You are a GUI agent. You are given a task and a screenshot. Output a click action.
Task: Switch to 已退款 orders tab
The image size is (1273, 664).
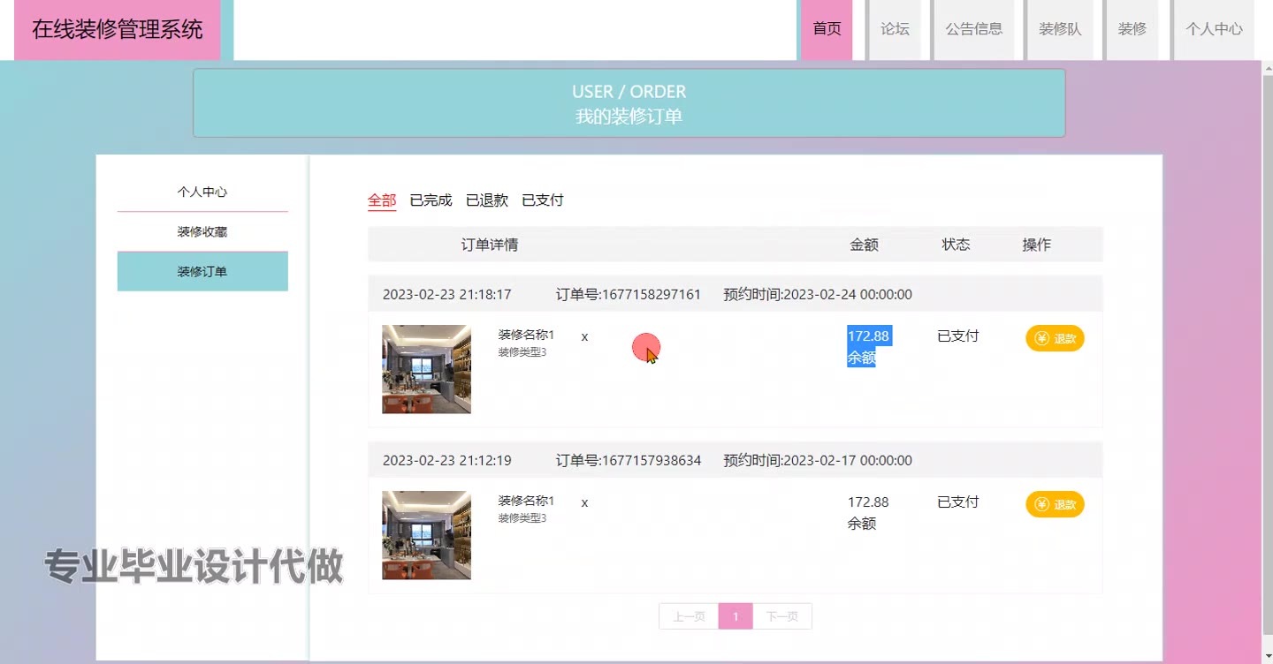[x=487, y=200]
